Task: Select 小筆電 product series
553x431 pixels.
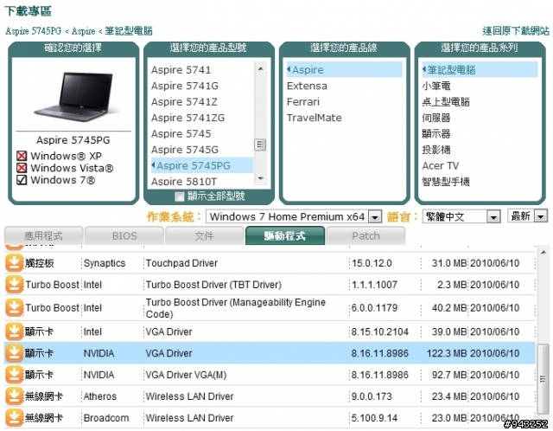Action: 436,86
